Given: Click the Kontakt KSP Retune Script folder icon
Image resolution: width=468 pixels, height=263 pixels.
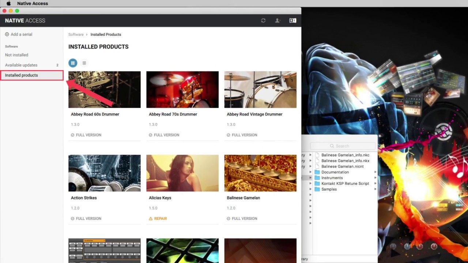Looking at the screenshot, I should click(317, 183).
